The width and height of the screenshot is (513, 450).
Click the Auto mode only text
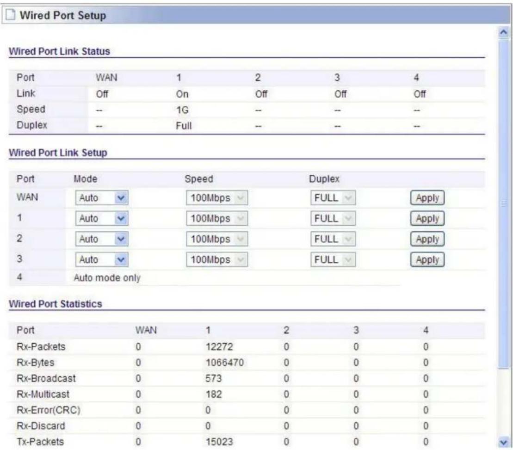click(x=107, y=278)
